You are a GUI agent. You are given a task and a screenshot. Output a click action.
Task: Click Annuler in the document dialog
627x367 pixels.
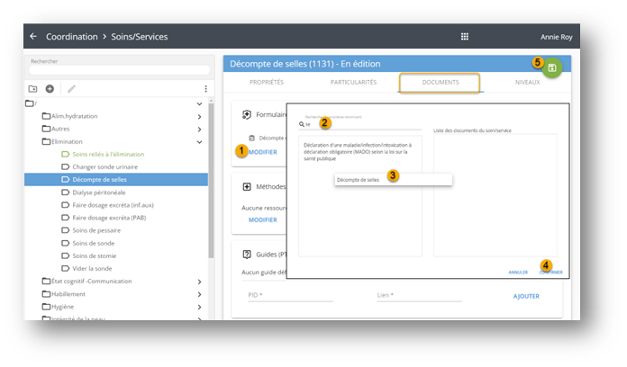[x=518, y=272]
